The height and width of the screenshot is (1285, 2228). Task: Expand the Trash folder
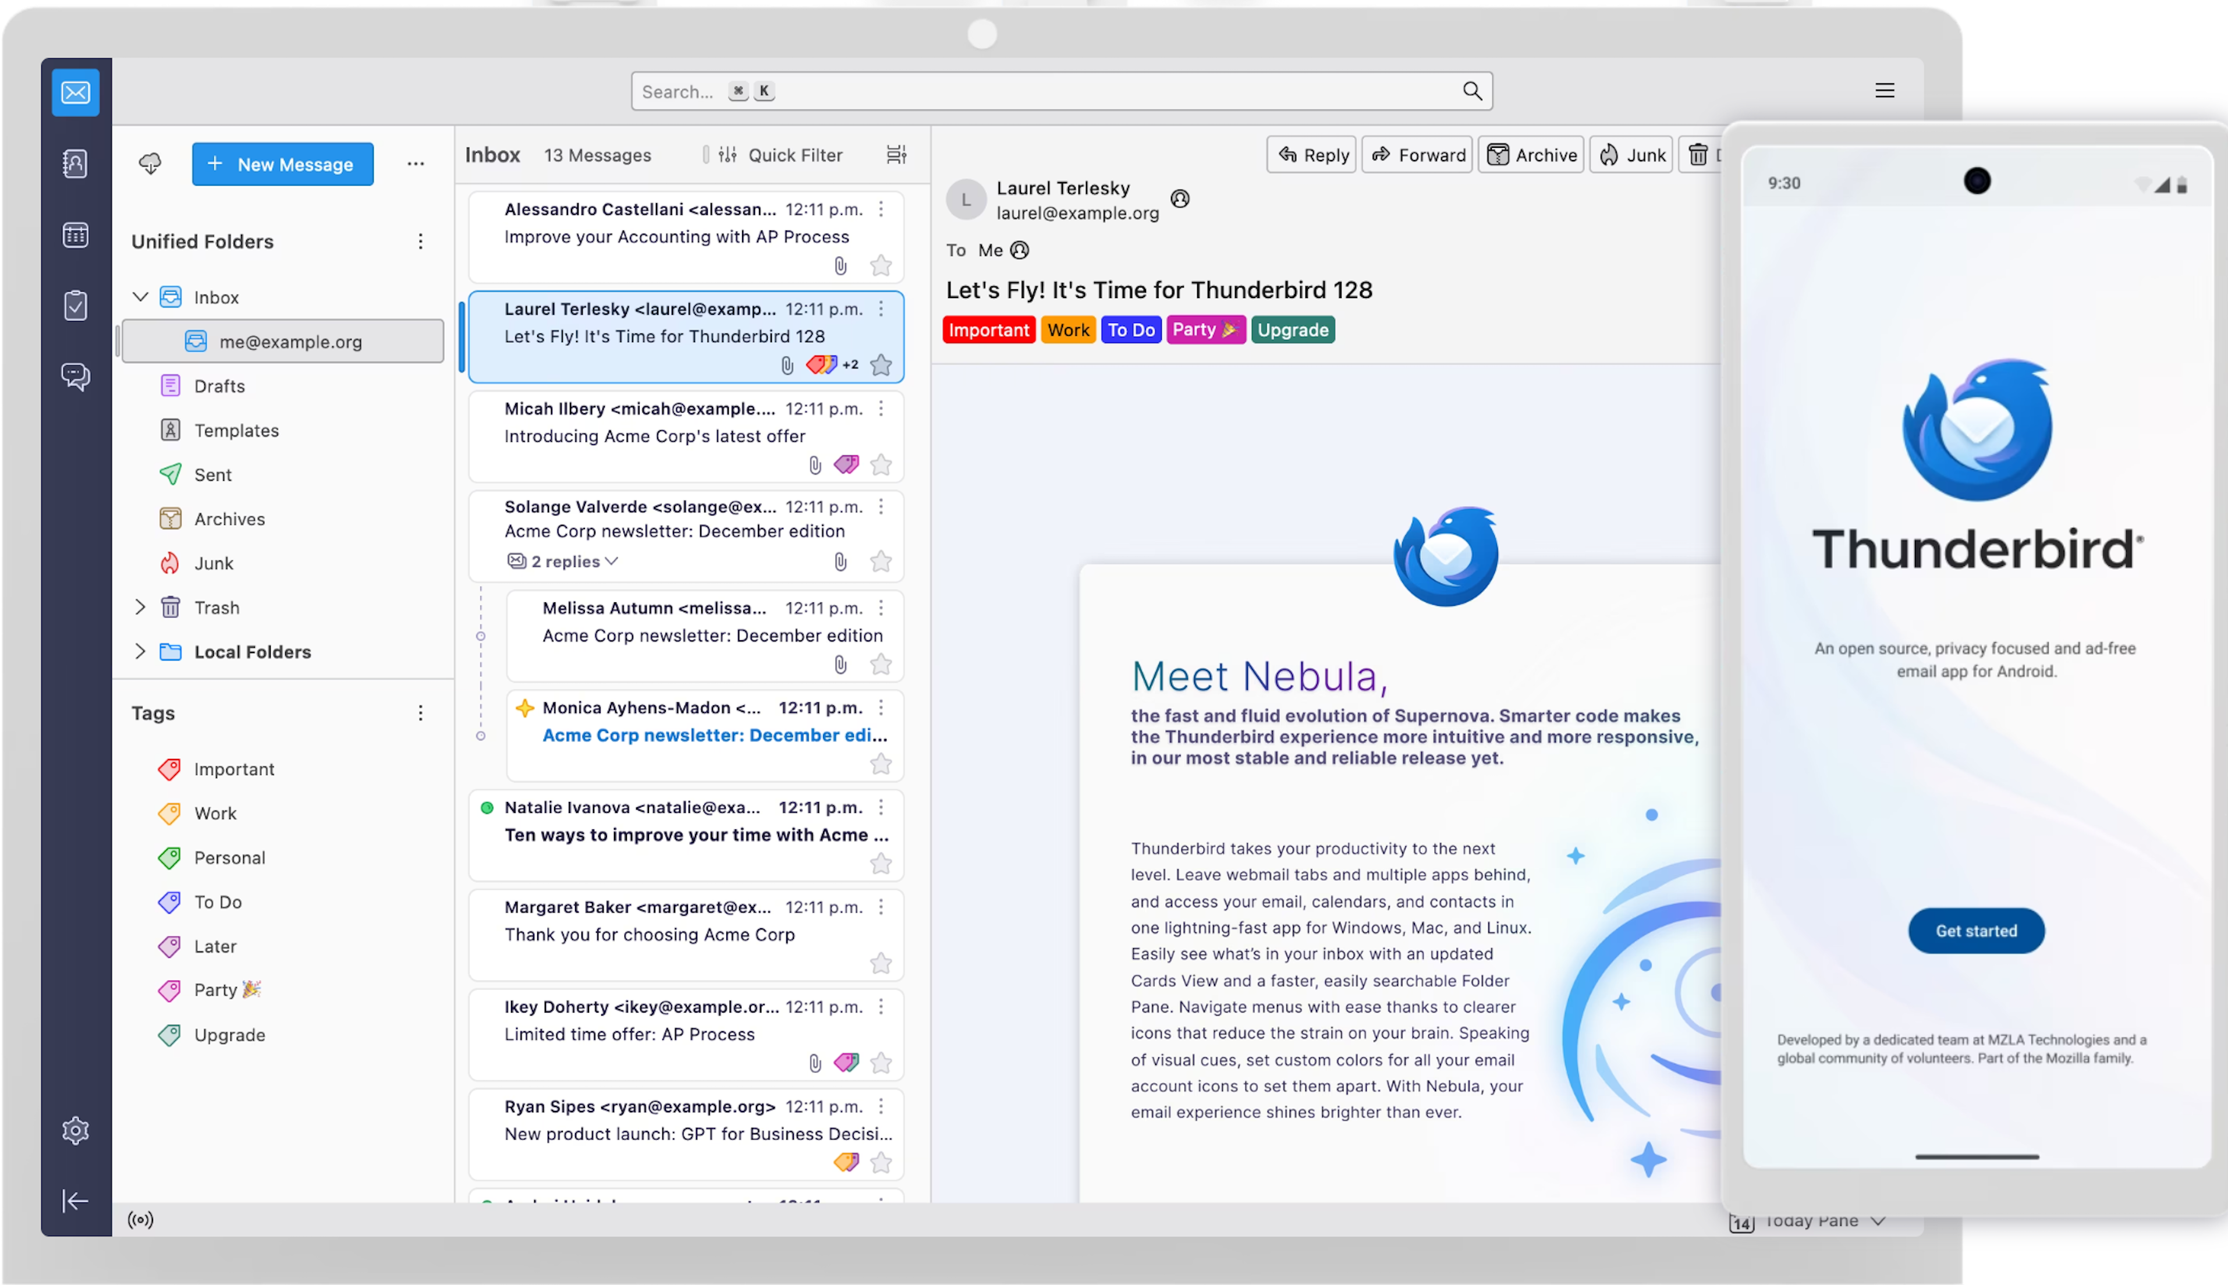click(140, 607)
